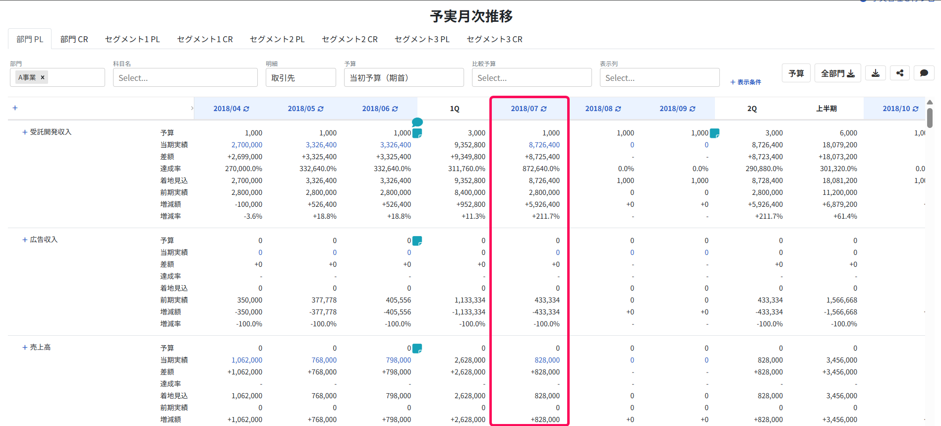
Task: Click the vertical scrollbar thumb
Action: 930,118
